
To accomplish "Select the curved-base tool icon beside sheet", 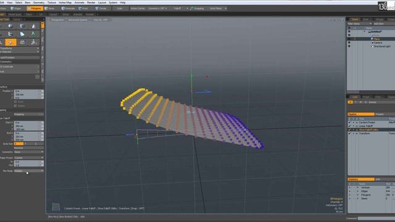I will [x=10, y=34].
